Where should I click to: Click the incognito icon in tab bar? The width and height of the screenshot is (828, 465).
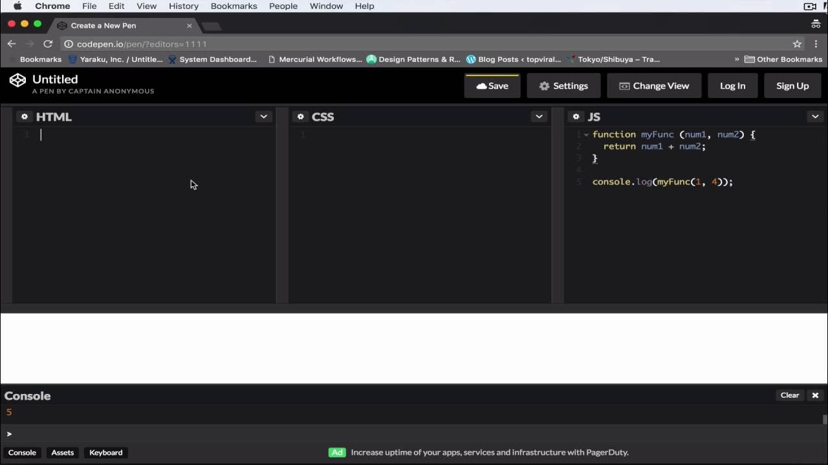pyautogui.click(x=816, y=25)
